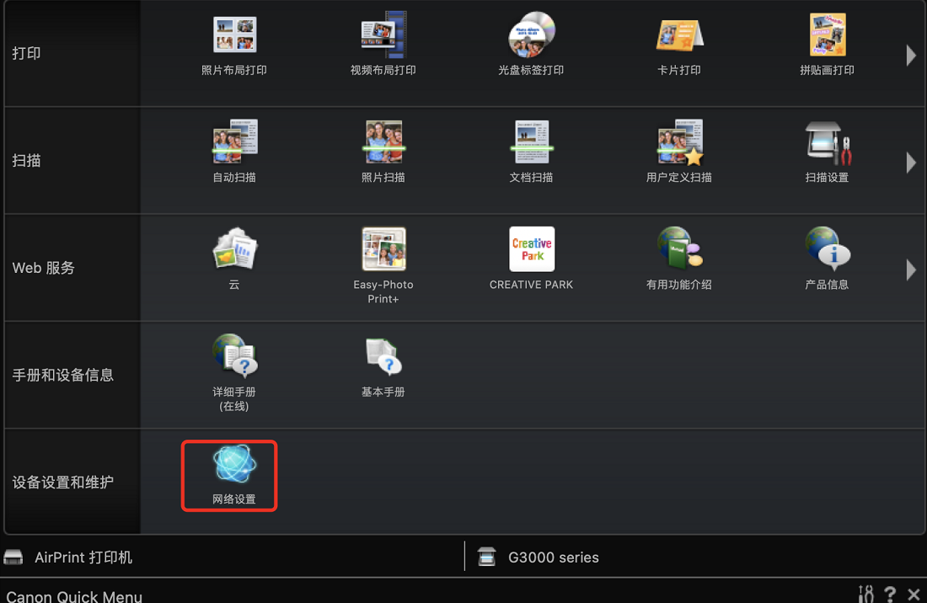
Task: Open 网络设置 network settings
Action: tap(234, 476)
